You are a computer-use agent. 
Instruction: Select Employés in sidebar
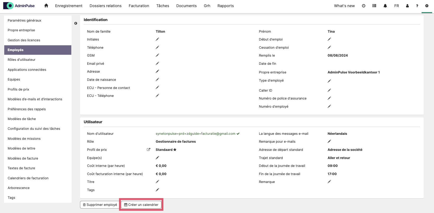click(38, 50)
